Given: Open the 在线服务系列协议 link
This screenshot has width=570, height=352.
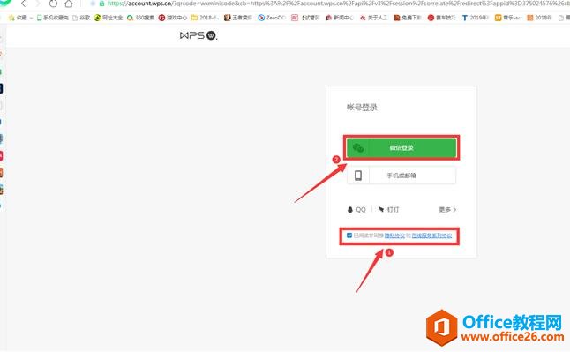Looking at the screenshot, I should [x=431, y=236].
